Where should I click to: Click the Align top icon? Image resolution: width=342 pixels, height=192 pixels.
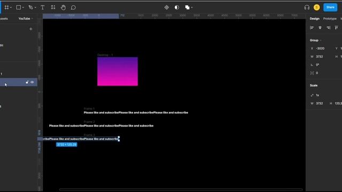336,28
